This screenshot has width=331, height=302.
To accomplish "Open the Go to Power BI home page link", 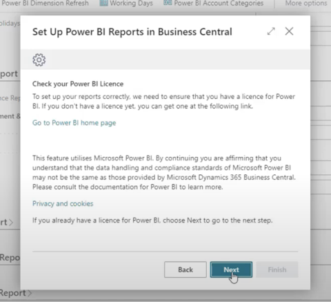I will point(74,123).
